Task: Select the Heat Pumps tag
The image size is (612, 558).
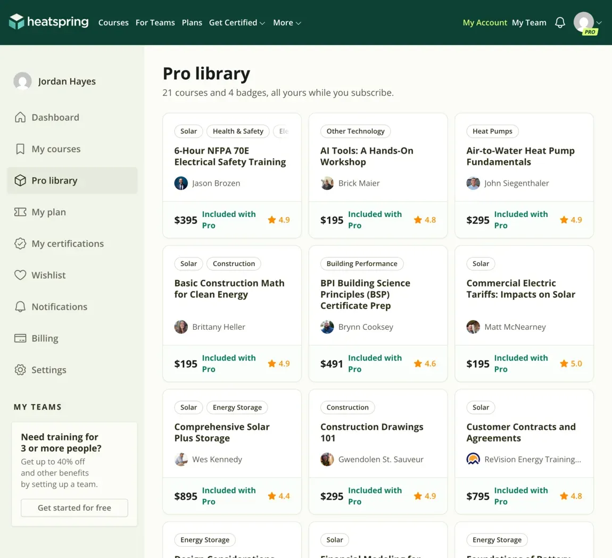Action: tap(493, 131)
